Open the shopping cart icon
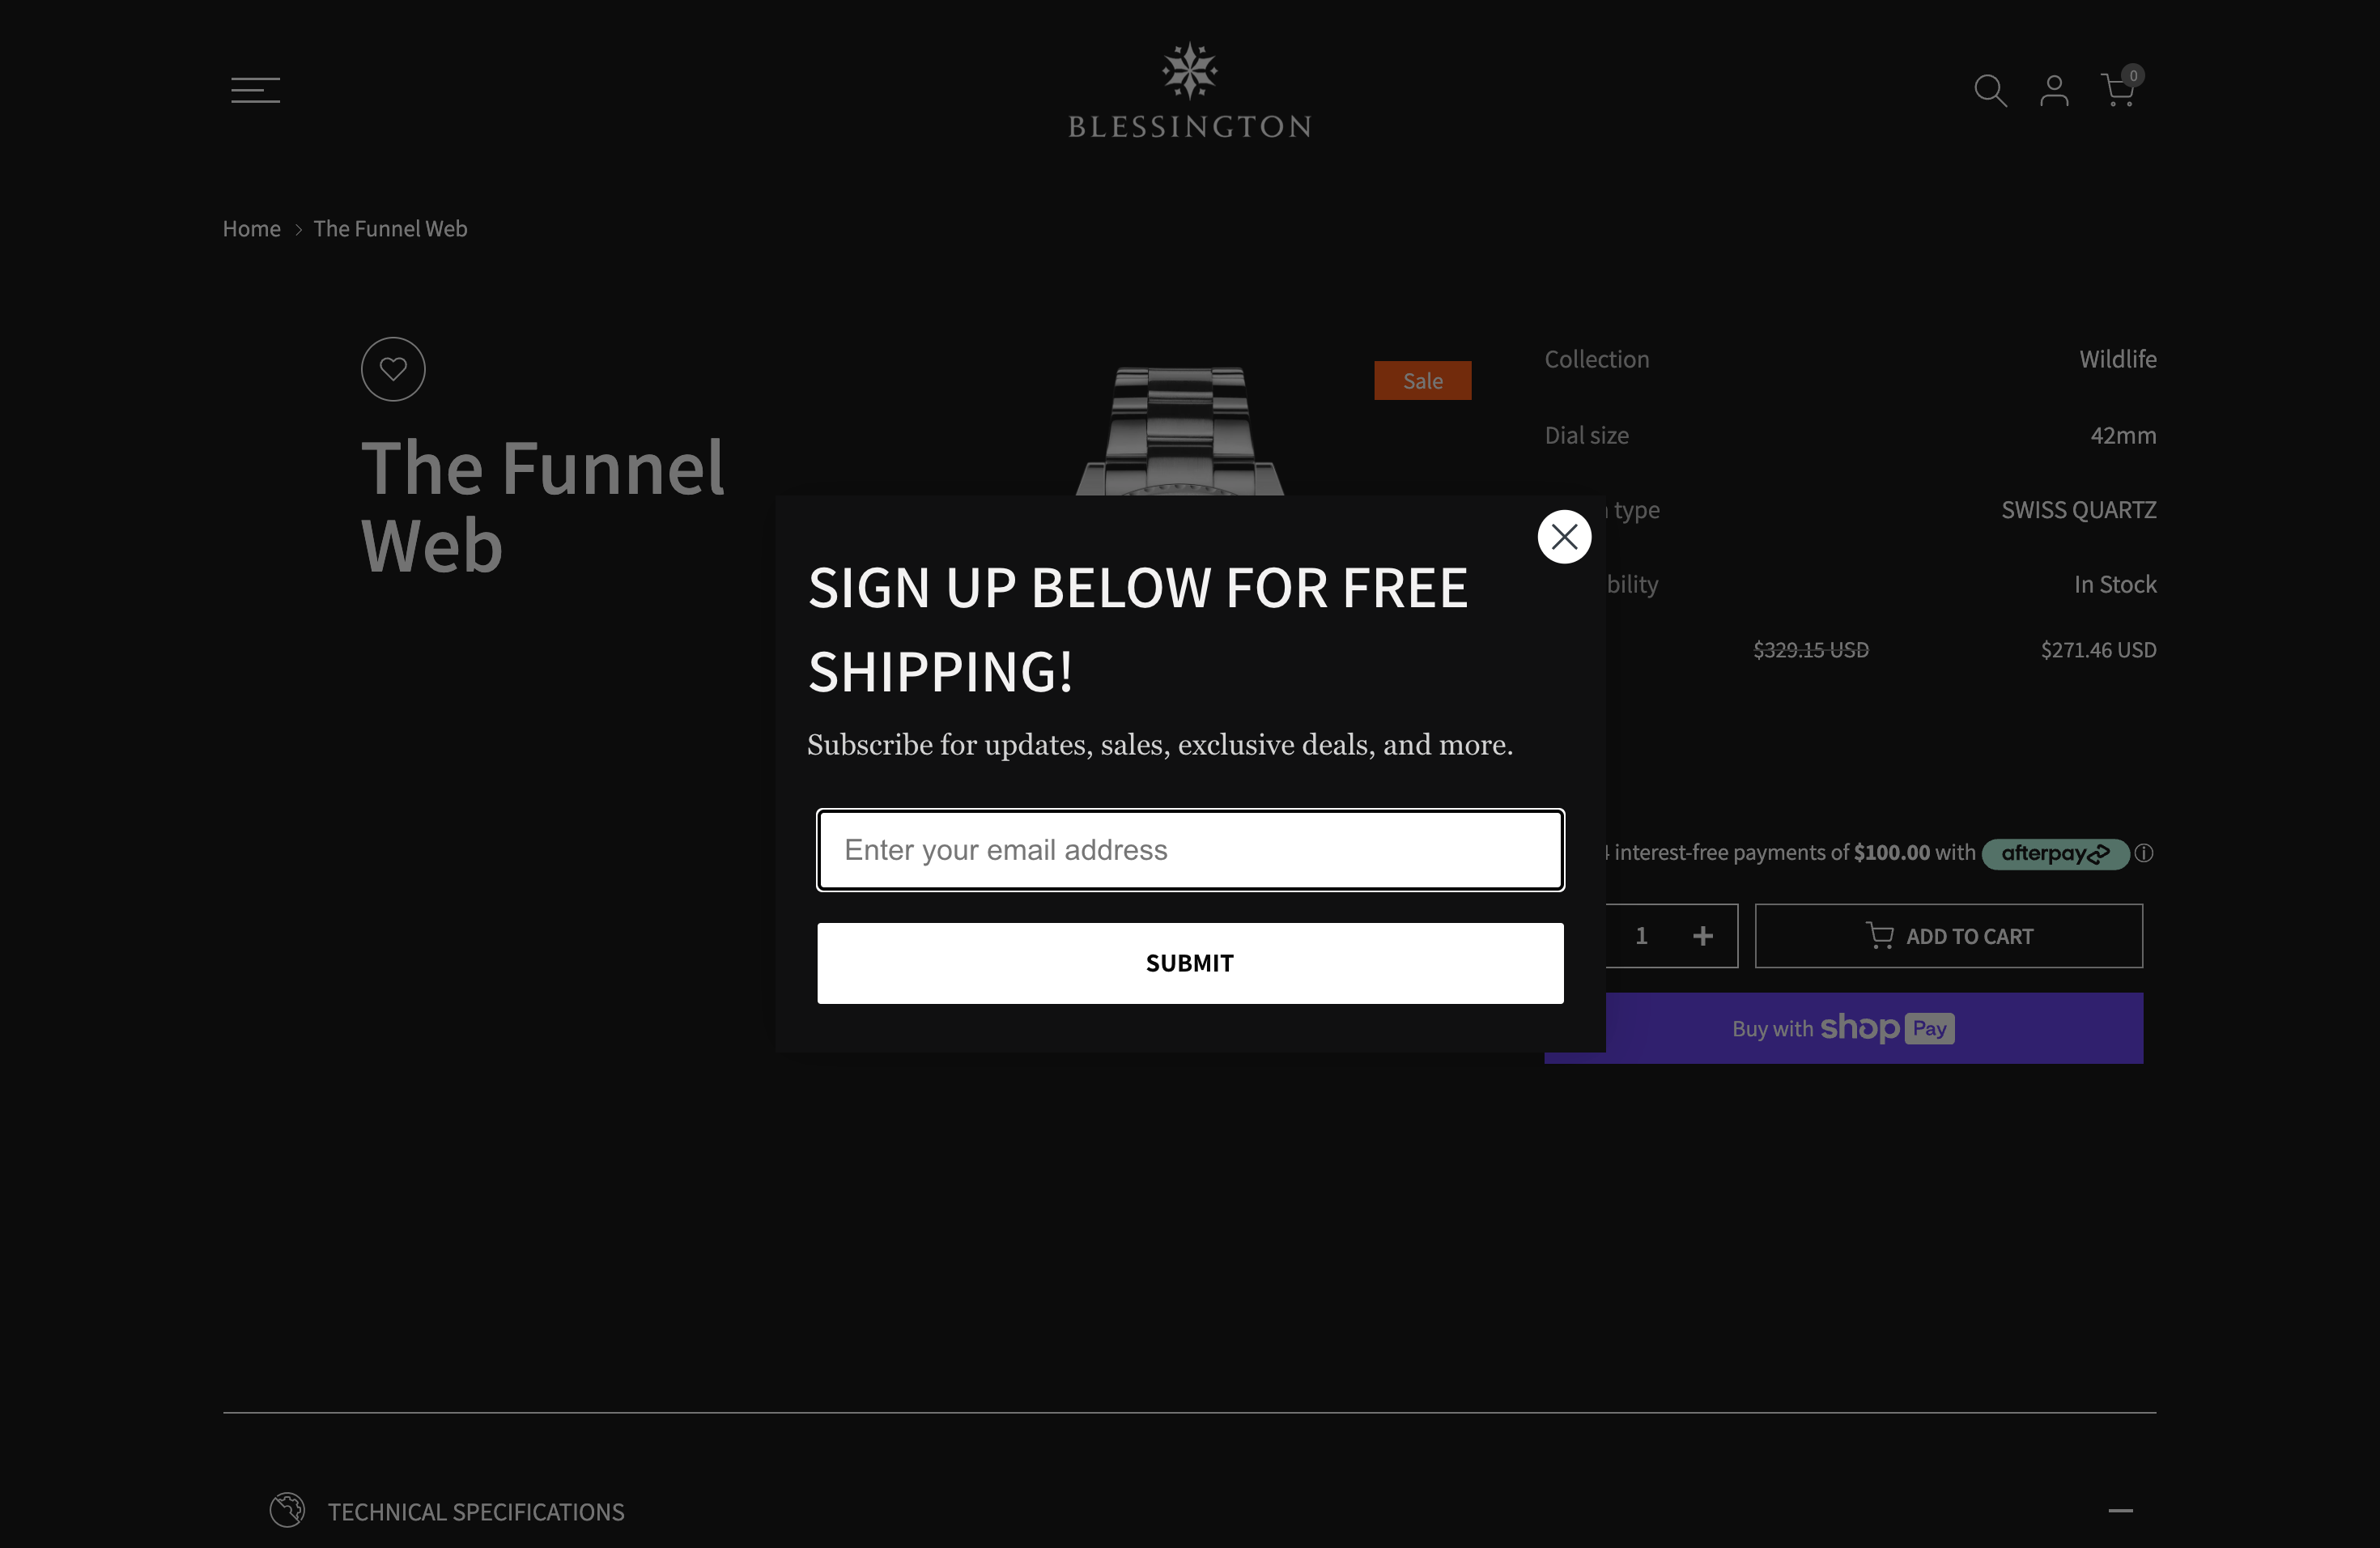Image resolution: width=2380 pixels, height=1548 pixels. click(x=2116, y=91)
